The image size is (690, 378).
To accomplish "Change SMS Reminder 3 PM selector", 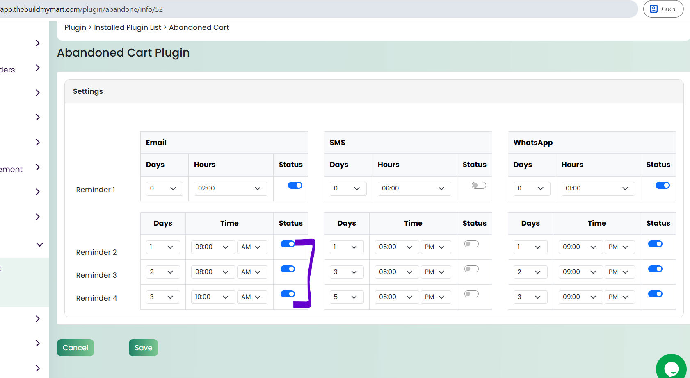I will 436,272.
